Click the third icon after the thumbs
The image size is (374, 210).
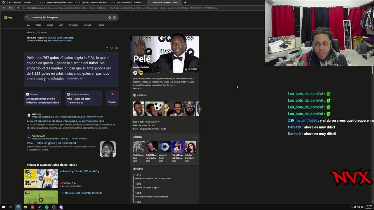(x=117, y=48)
